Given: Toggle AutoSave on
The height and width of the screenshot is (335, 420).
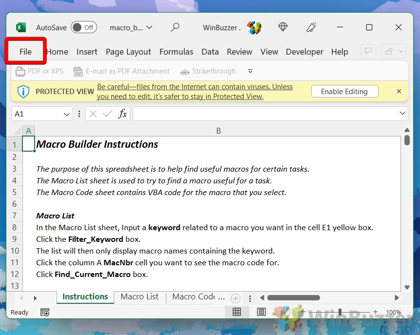Looking at the screenshot, I should click(x=83, y=27).
